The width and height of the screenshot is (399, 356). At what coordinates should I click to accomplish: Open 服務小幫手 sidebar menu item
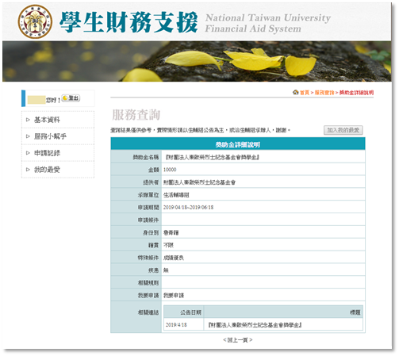click(50, 136)
